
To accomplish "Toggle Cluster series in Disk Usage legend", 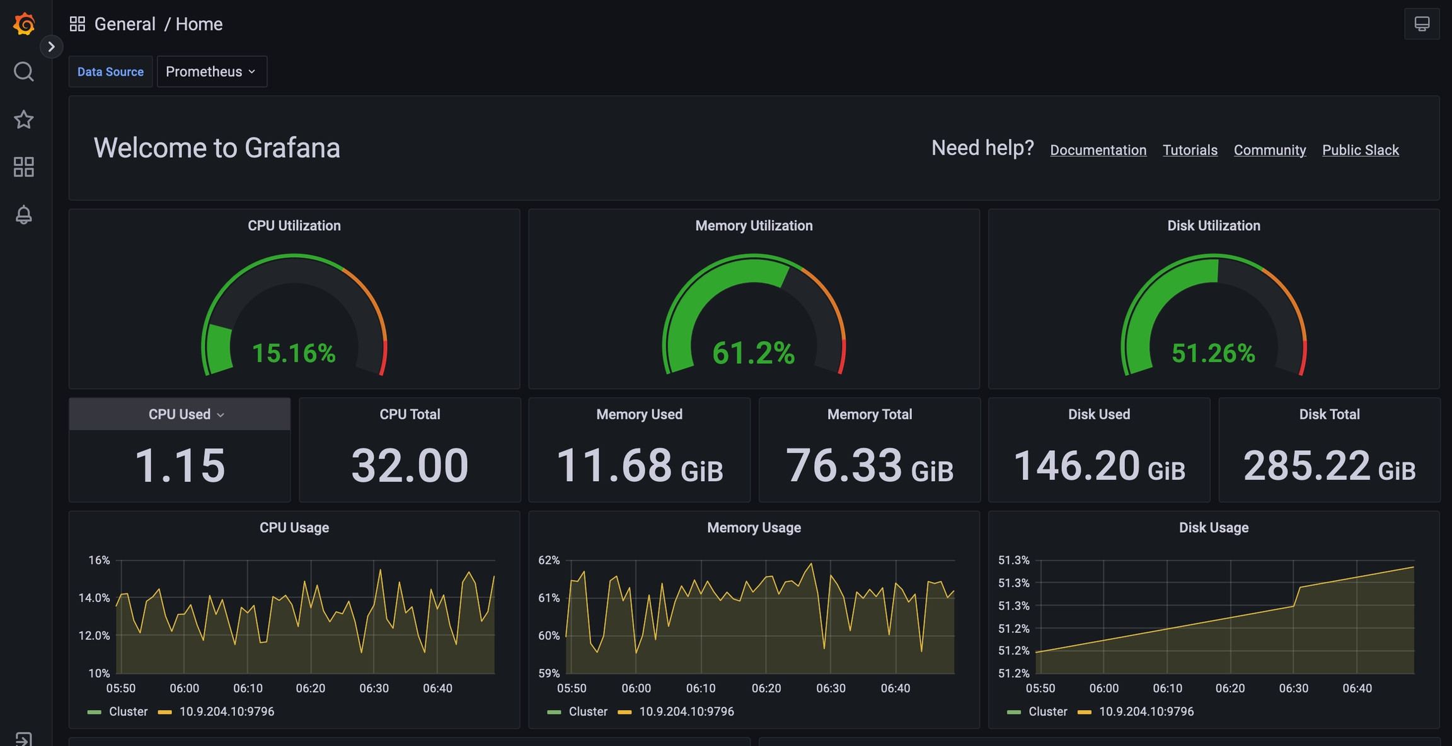I will pos(1047,711).
